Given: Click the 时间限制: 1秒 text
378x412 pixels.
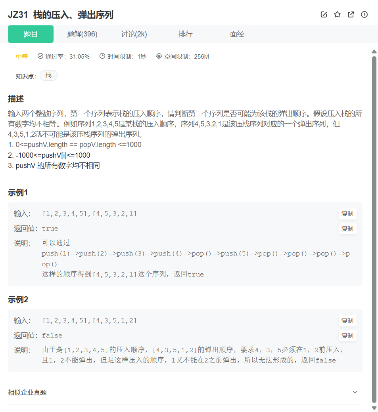Looking at the screenshot, I should [127, 57].
